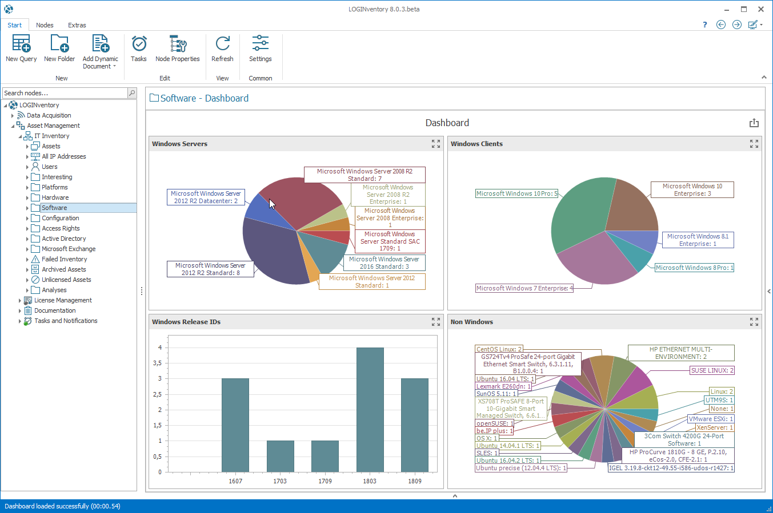
Task: Click the SUSE LINUX: 2 label
Action: point(712,370)
